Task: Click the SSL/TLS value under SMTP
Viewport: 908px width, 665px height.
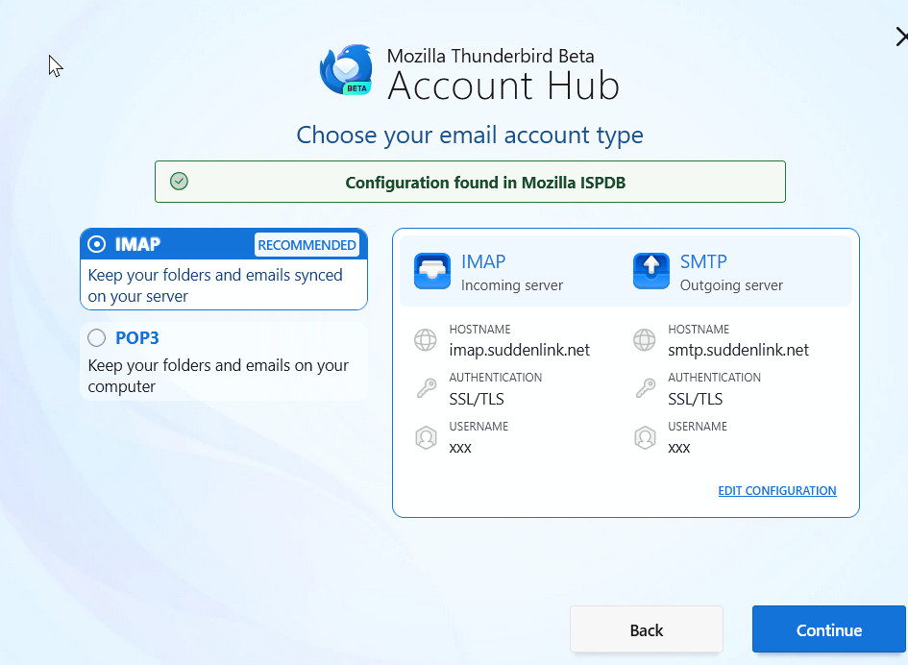Action: (x=696, y=399)
